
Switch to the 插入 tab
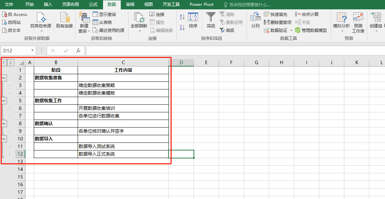pyautogui.click(x=48, y=5)
